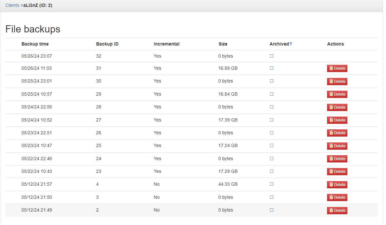Select the 05/22/24 10:43 backup time
This screenshot has width=386, height=225.
click(37, 171)
